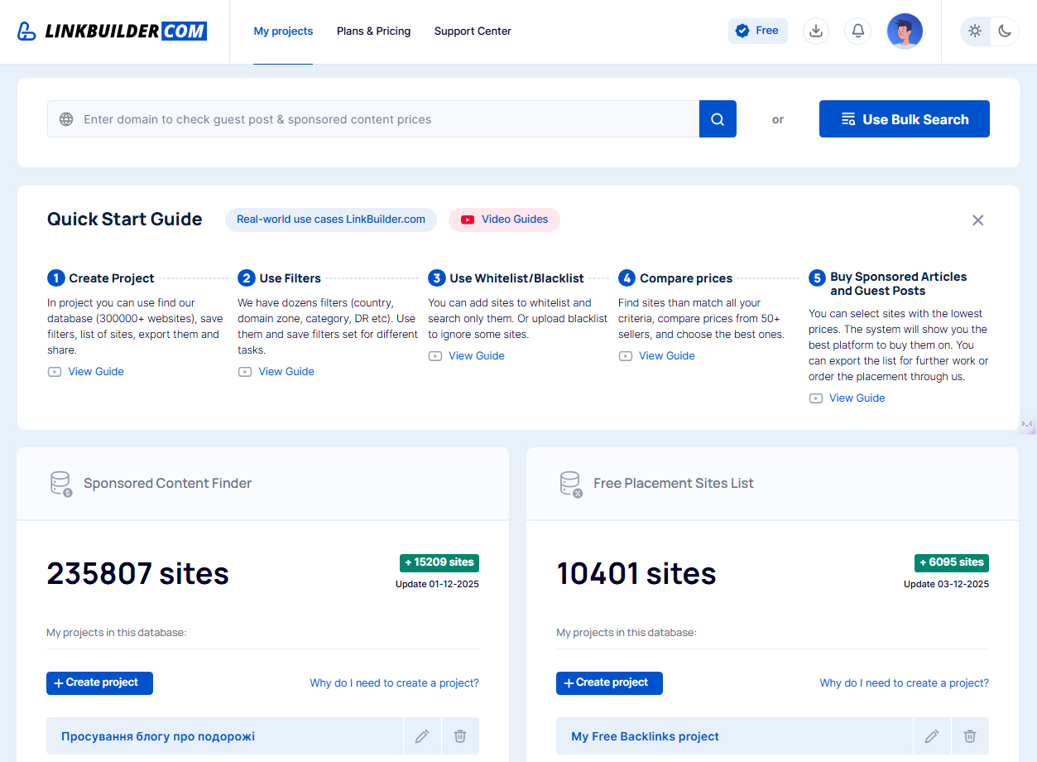
Task: Edit the travel blog project with pencil icon
Action: tap(422, 735)
